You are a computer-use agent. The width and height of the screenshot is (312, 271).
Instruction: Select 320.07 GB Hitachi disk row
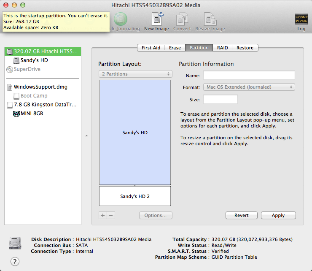point(43,51)
